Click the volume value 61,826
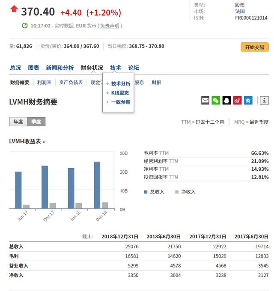The width and height of the screenshot is (274, 291). [x=24, y=46]
